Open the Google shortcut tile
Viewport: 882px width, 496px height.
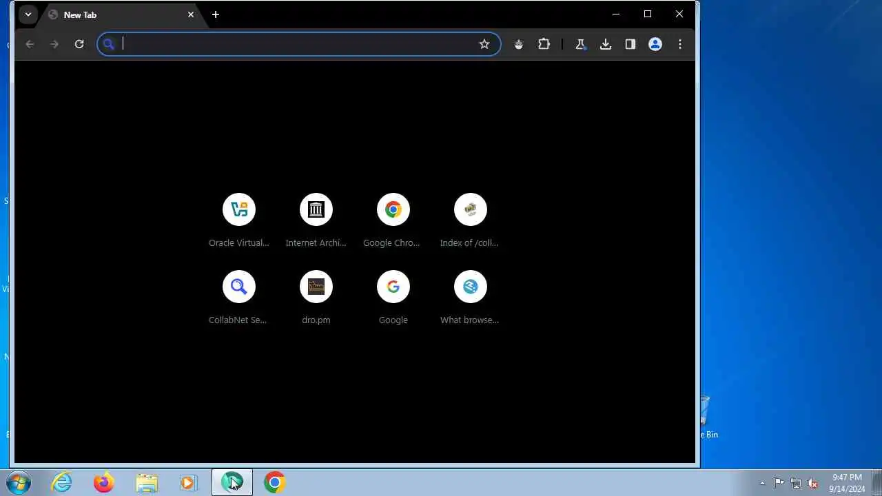pyautogui.click(x=393, y=298)
